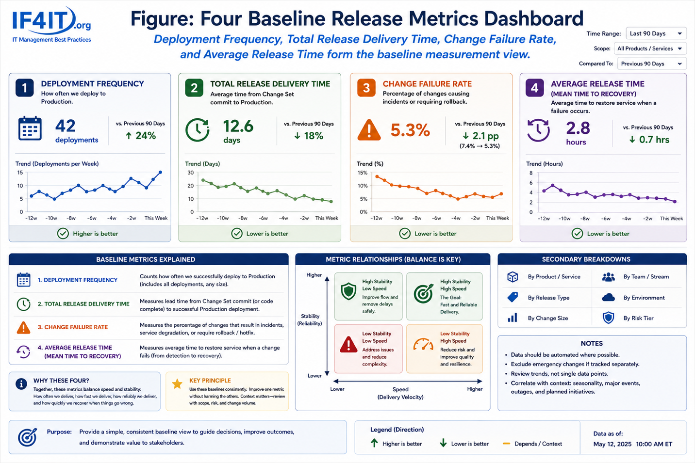Click the green down arrow in Legend
This screenshot has width=695, height=463.
[443, 443]
